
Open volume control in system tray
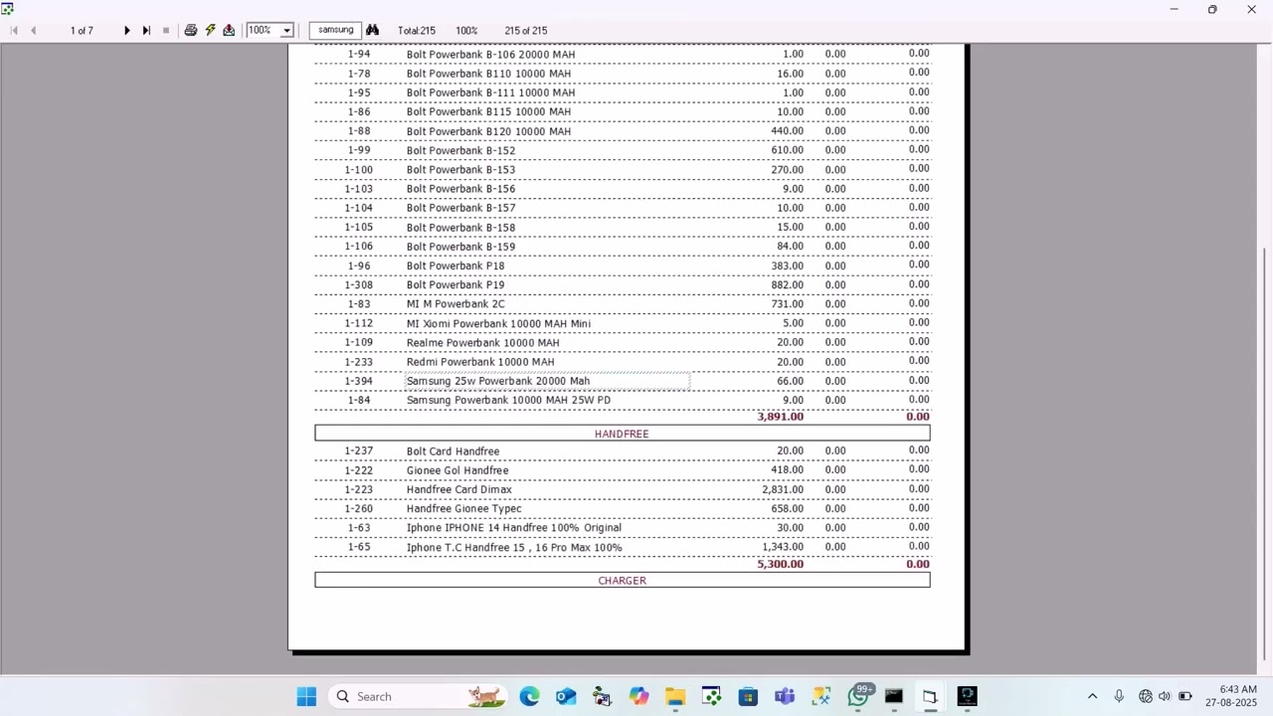pos(1165,696)
